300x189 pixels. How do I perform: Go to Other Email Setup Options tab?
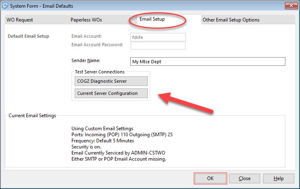click(x=231, y=20)
